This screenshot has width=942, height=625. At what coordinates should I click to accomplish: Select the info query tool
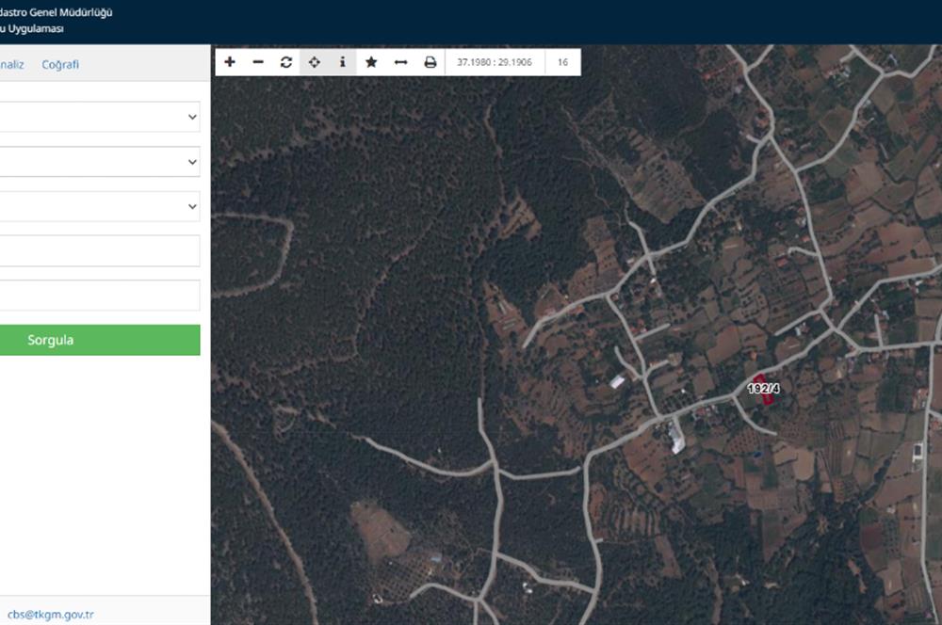tap(343, 62)
